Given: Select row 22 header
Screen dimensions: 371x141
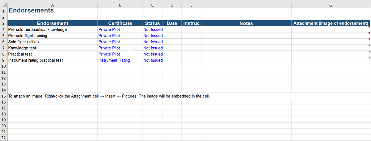Looking at the screenshot, I should click(4, 138).
